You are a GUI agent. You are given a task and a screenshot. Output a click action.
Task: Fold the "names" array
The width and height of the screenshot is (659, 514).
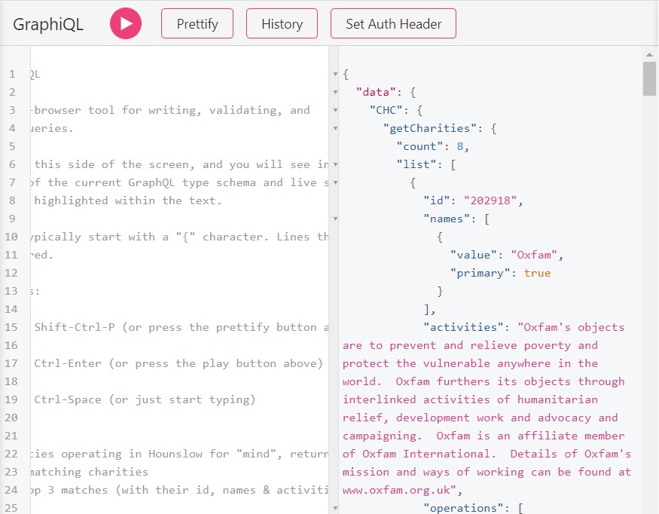(335, 219)
